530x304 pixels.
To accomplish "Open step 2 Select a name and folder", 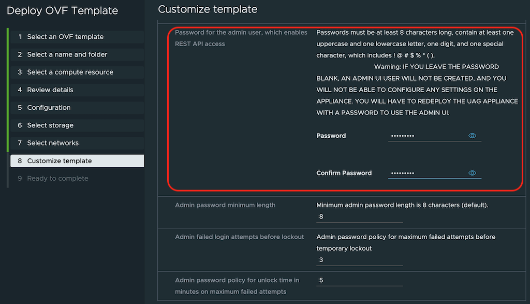I will click(x=67, y=54).
